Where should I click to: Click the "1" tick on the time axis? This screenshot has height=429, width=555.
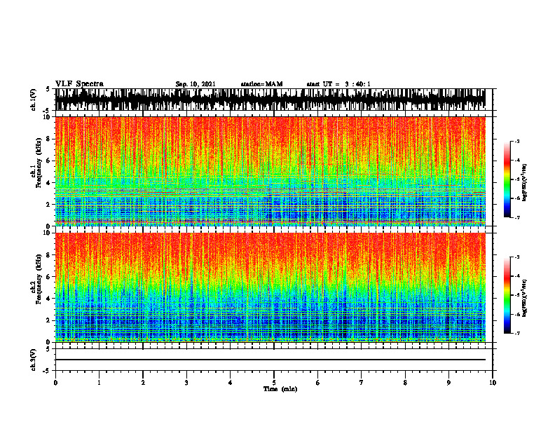tap(99, 383)
